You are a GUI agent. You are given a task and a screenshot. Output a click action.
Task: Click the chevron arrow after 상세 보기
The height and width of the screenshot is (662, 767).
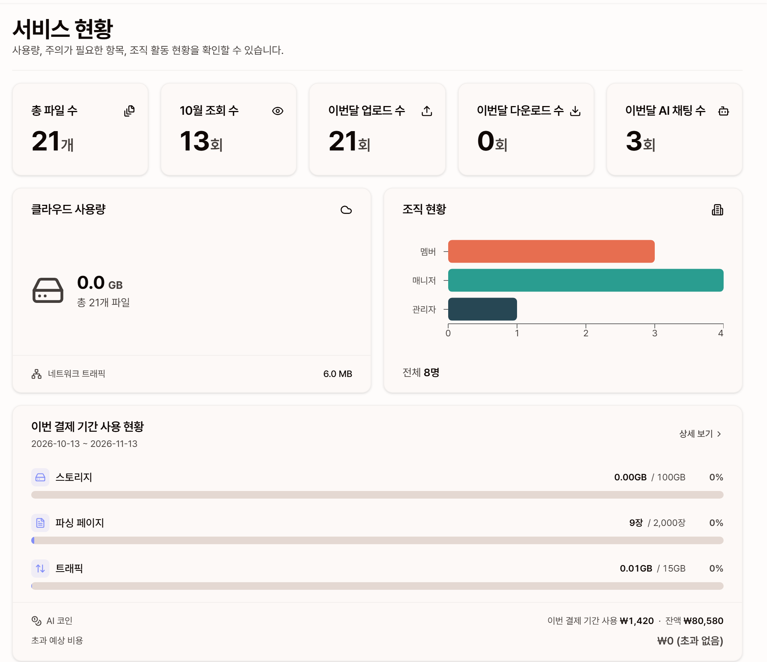(x=719, y=434)
